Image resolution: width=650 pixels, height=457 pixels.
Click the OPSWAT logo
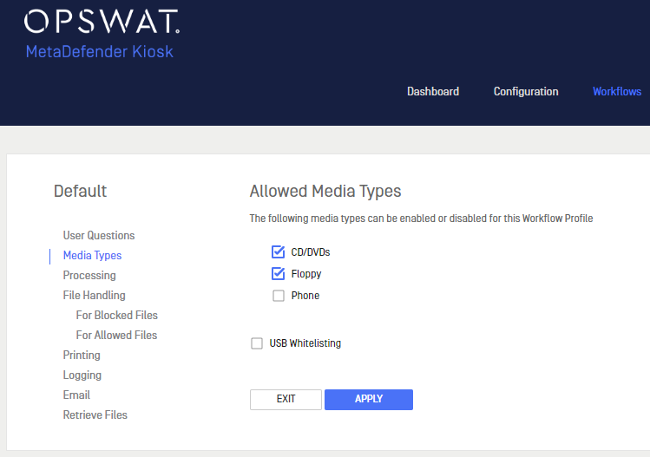[102, 22]
